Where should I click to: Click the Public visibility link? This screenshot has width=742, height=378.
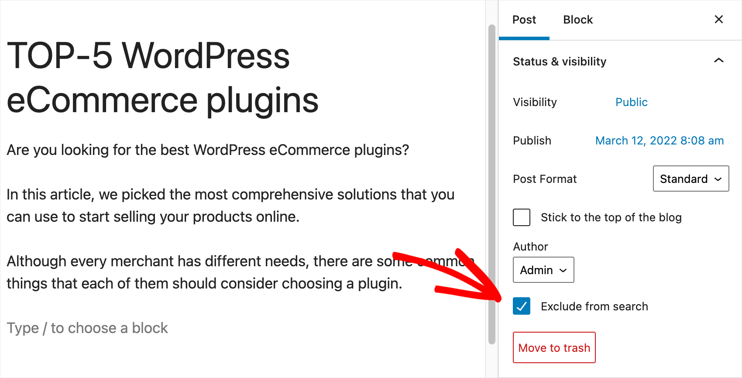(631, 102)
